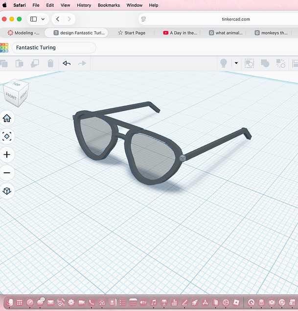Toggle the Safari sidebar icon

[33, 19]
